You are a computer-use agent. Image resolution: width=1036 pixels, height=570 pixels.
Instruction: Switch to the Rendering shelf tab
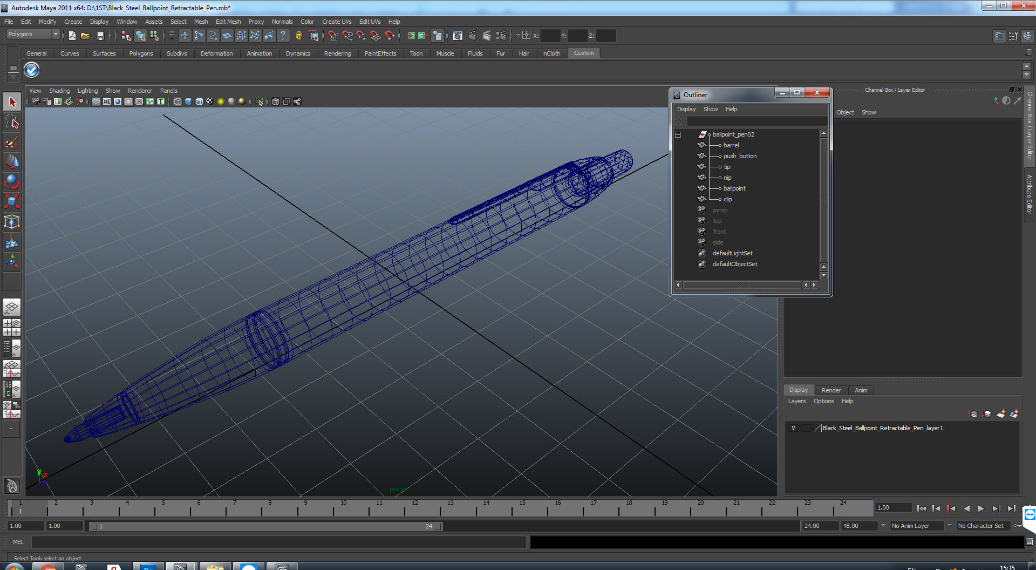[x=337, y=53]
